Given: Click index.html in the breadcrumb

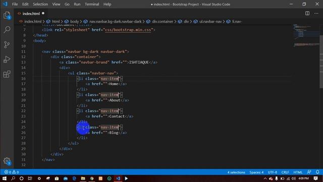Looking at the screenshot, I should [x=33, y=21].
